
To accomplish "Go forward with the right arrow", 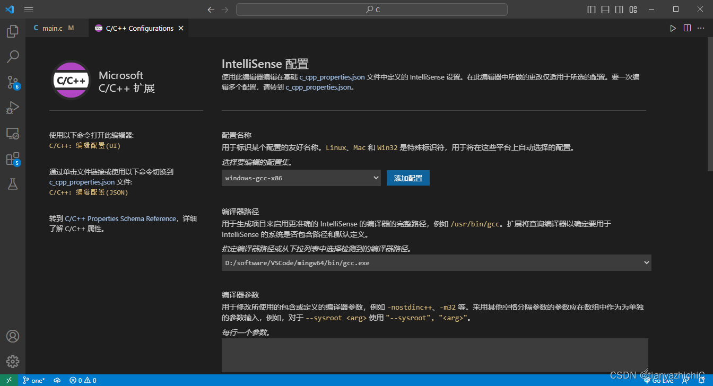I will coord(225,10).
